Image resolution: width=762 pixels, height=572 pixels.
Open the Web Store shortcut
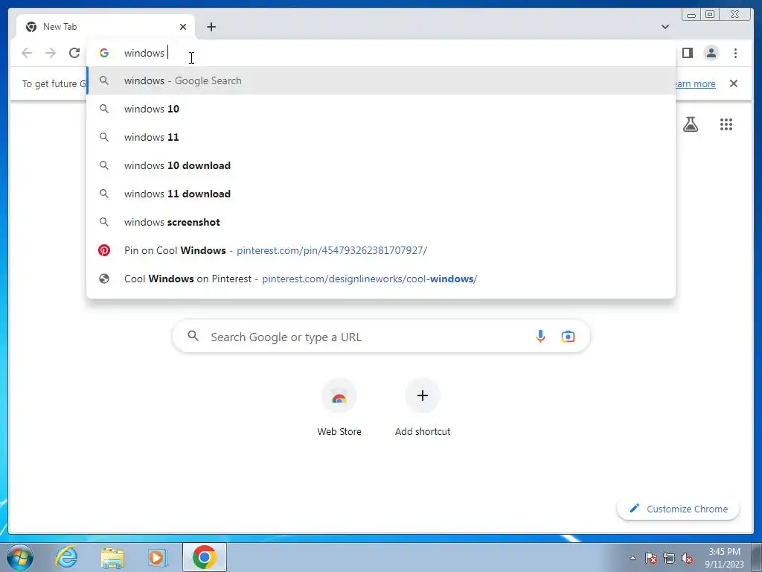(339, 409)
